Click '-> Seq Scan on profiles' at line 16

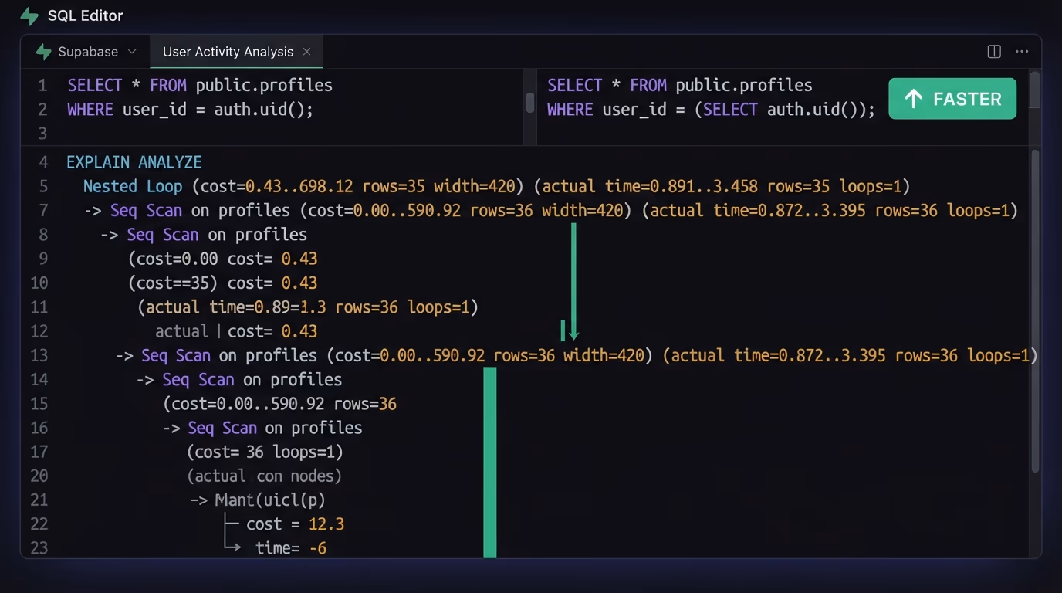(x=262, y=428)
